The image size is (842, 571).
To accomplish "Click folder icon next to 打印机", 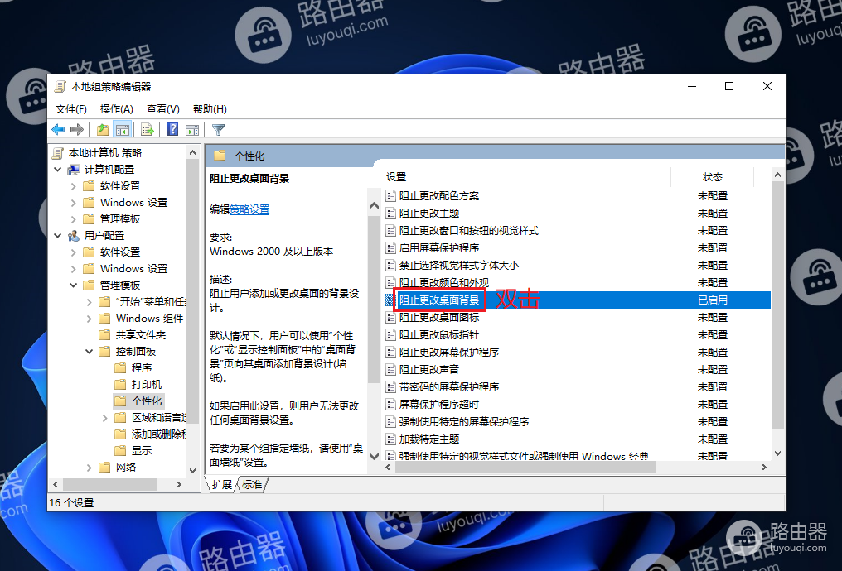I will (120, 385).
